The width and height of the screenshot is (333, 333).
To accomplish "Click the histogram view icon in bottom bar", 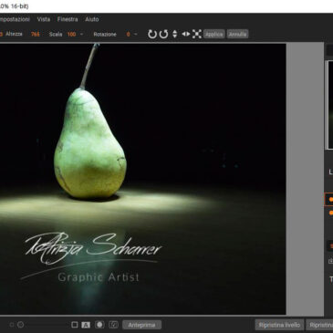I will (x=113, y=325).
